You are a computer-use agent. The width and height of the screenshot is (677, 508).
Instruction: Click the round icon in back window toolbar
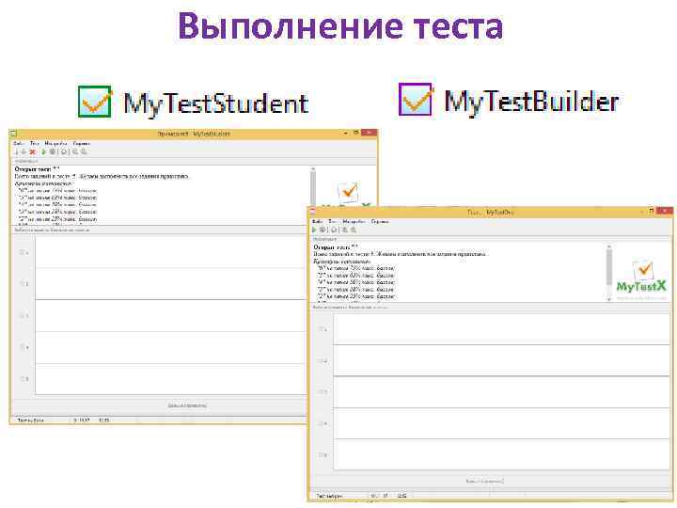[x=64, y=151]
